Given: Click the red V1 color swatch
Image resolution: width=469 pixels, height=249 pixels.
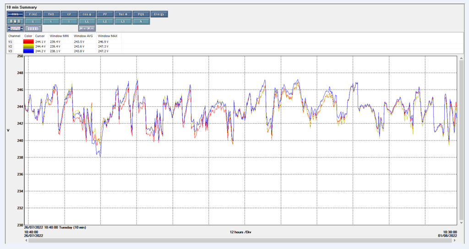Looking at the screenshot, I should (x=28, y=42).
